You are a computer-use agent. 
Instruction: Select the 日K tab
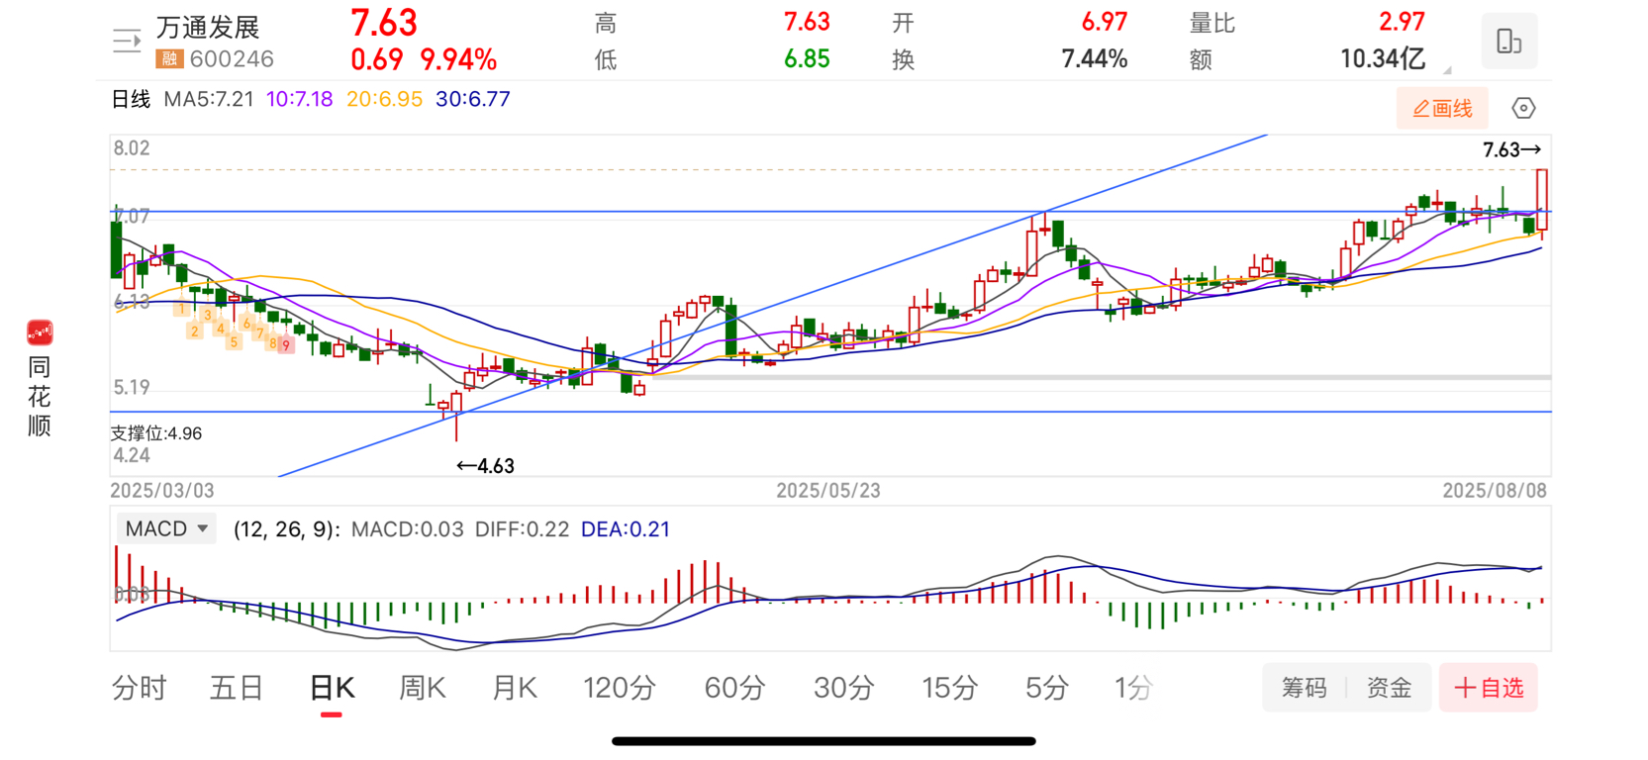[x=332, y=688]
